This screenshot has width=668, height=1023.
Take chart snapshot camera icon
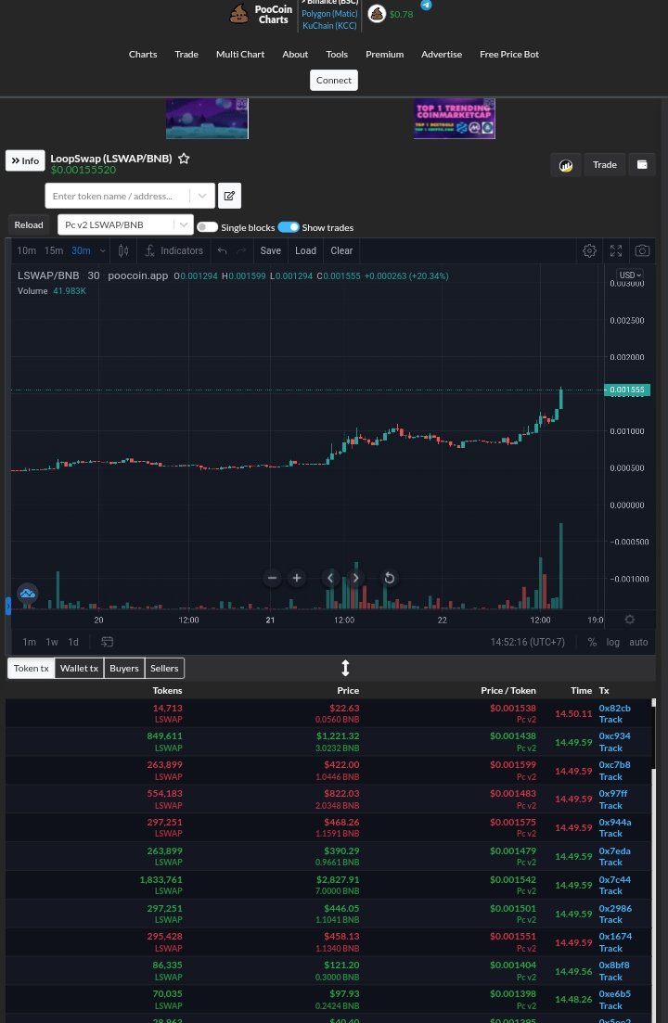[x=642, y=250]
